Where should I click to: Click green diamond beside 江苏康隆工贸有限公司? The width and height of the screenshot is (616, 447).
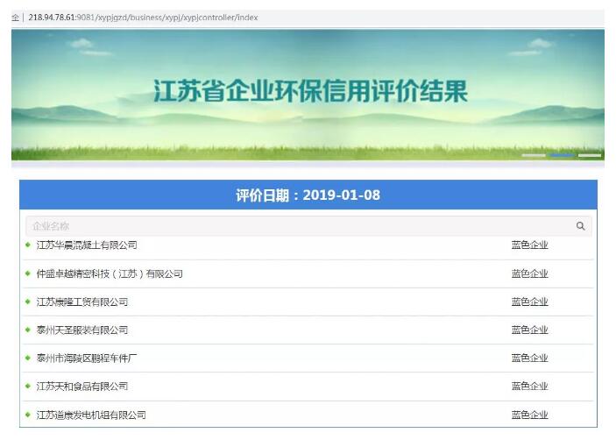pyautogui.click(x=28, y=302)
